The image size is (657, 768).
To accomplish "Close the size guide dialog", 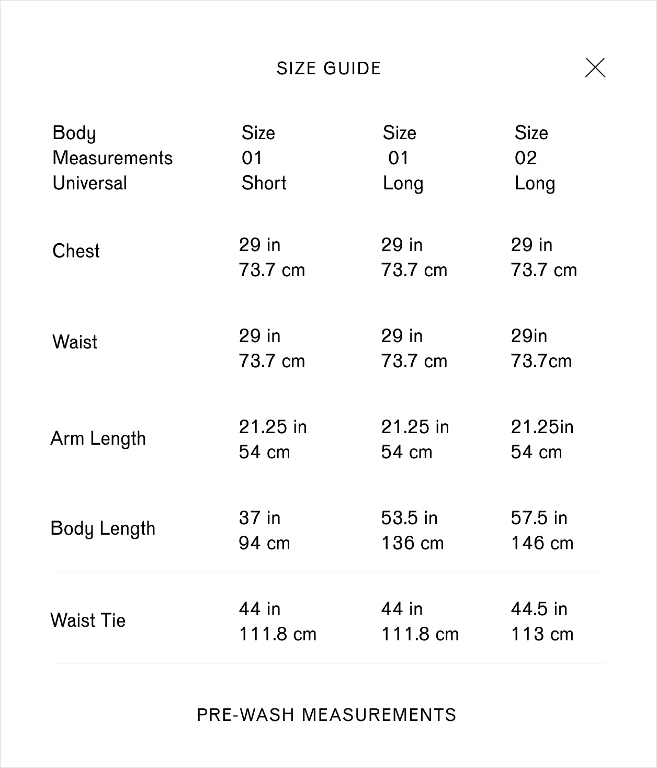I will click(595, 68).
